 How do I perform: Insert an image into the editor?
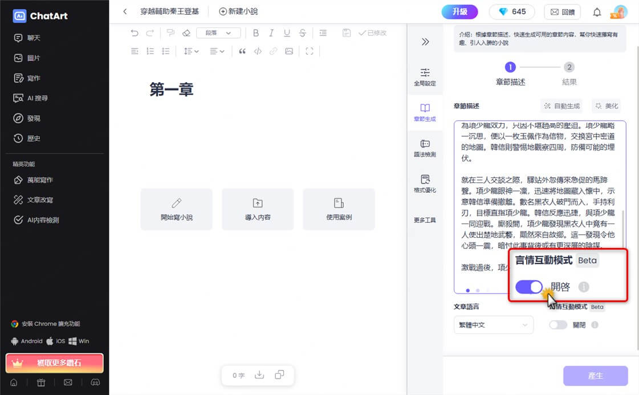(x=289, y=51)
